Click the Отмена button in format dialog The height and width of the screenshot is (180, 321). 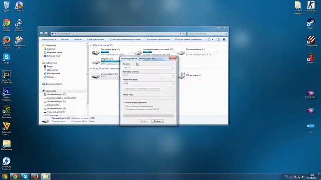pos(157,121)
